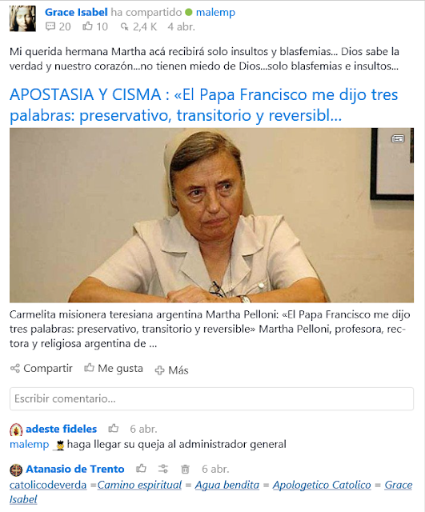Like the adeste fideles comment
Viewport: 425px width, 512px height.
[114, 428]
